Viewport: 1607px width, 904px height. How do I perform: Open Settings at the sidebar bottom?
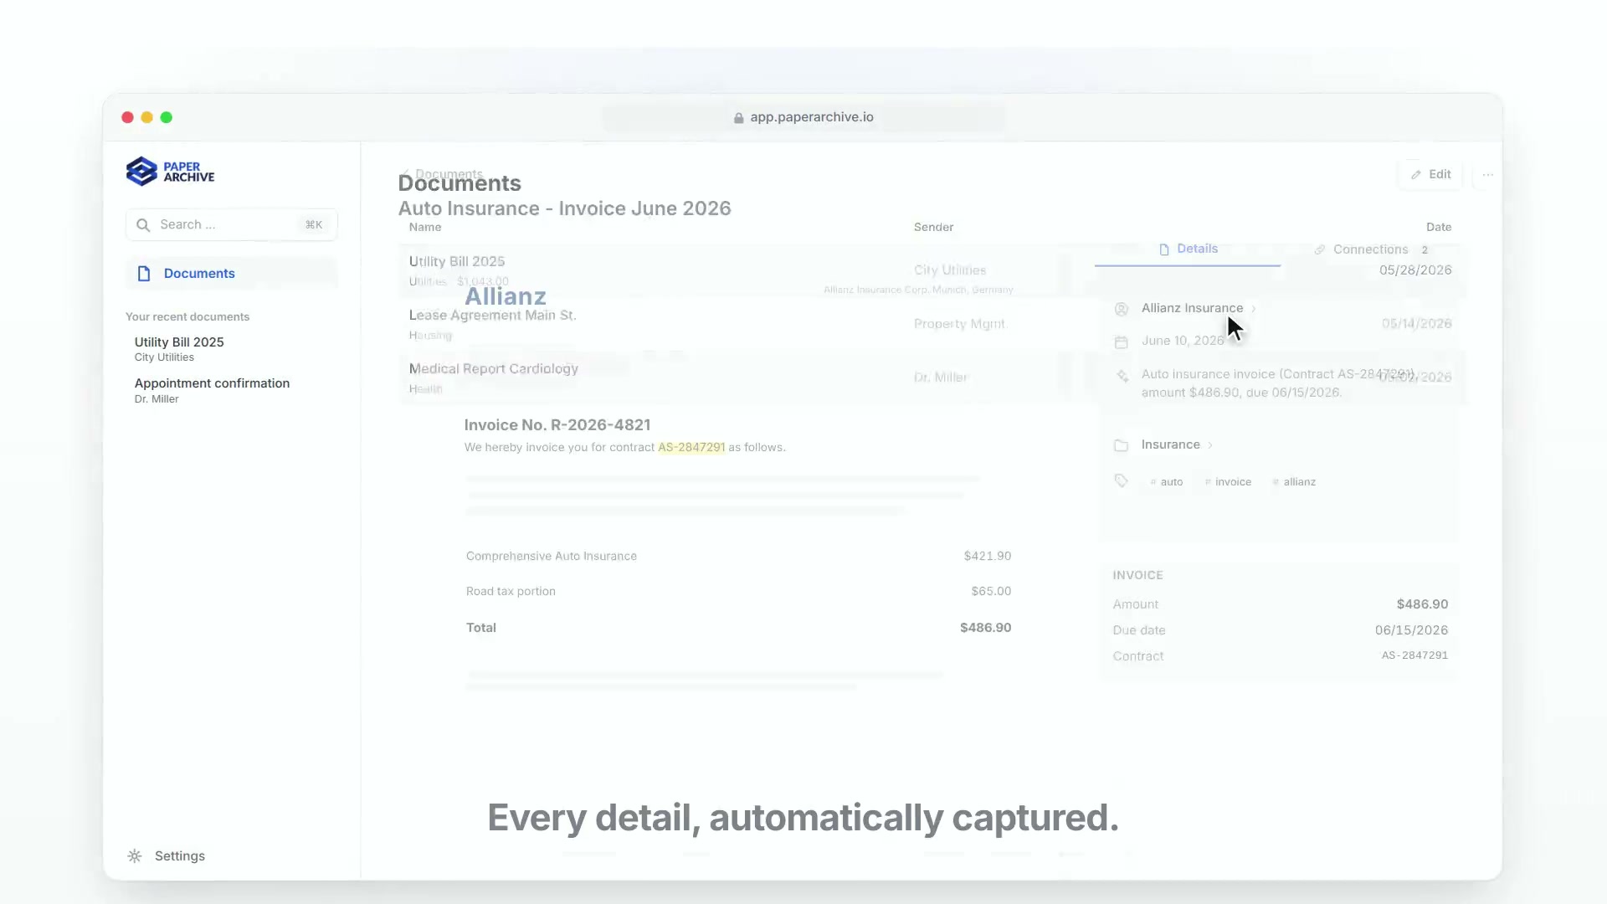(167, 855)
